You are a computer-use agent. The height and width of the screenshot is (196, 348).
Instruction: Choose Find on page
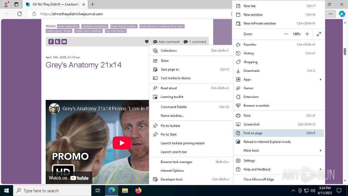pyautogui.click(x=278, y=133)
